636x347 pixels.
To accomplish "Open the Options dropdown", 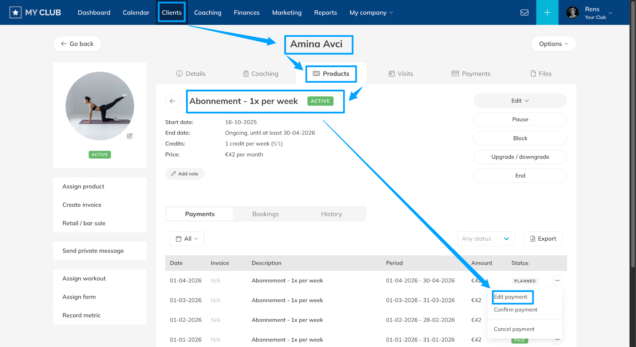I will pyautogui.click(x=553, y=44).
